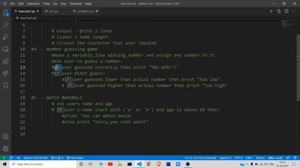
Task: Open Brave browser from the taskbar
Action: [158, 164]
